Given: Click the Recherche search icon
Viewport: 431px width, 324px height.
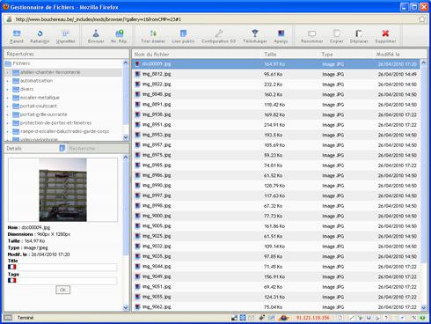Looking at the screenshot, I should [62, 148].
